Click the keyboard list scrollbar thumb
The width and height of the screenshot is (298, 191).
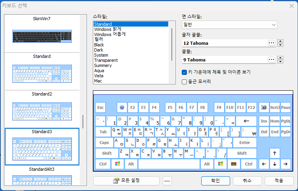pyautogui.click(x=83, y=122)
